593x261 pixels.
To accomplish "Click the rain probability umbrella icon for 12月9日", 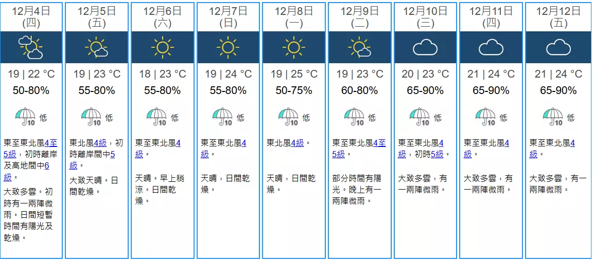I will [354, 117].
